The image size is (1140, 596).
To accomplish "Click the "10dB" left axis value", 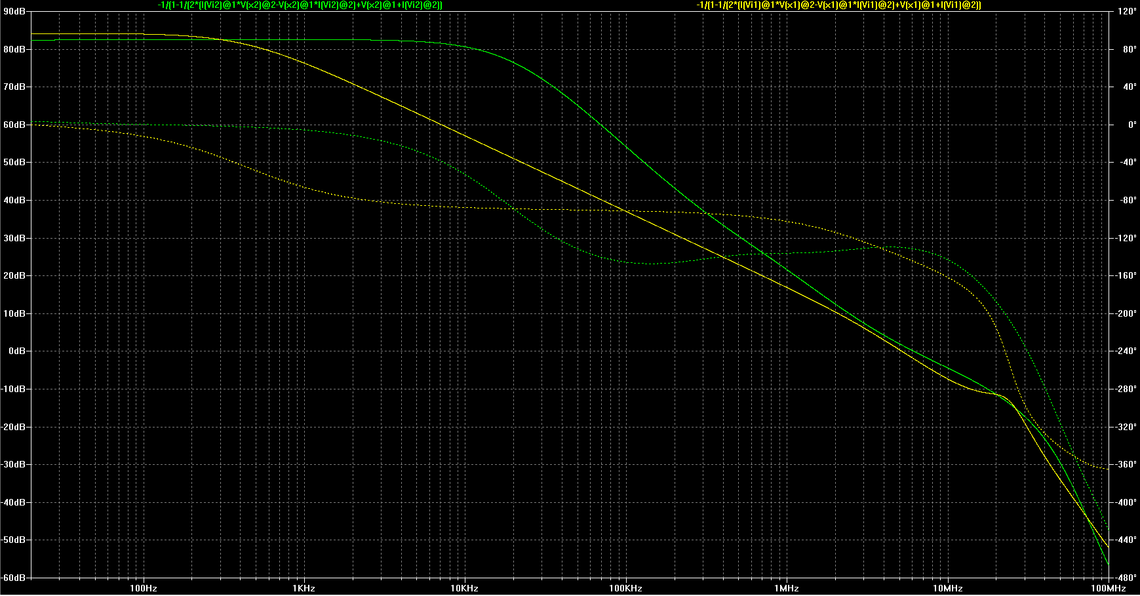I will pos(14,313).
